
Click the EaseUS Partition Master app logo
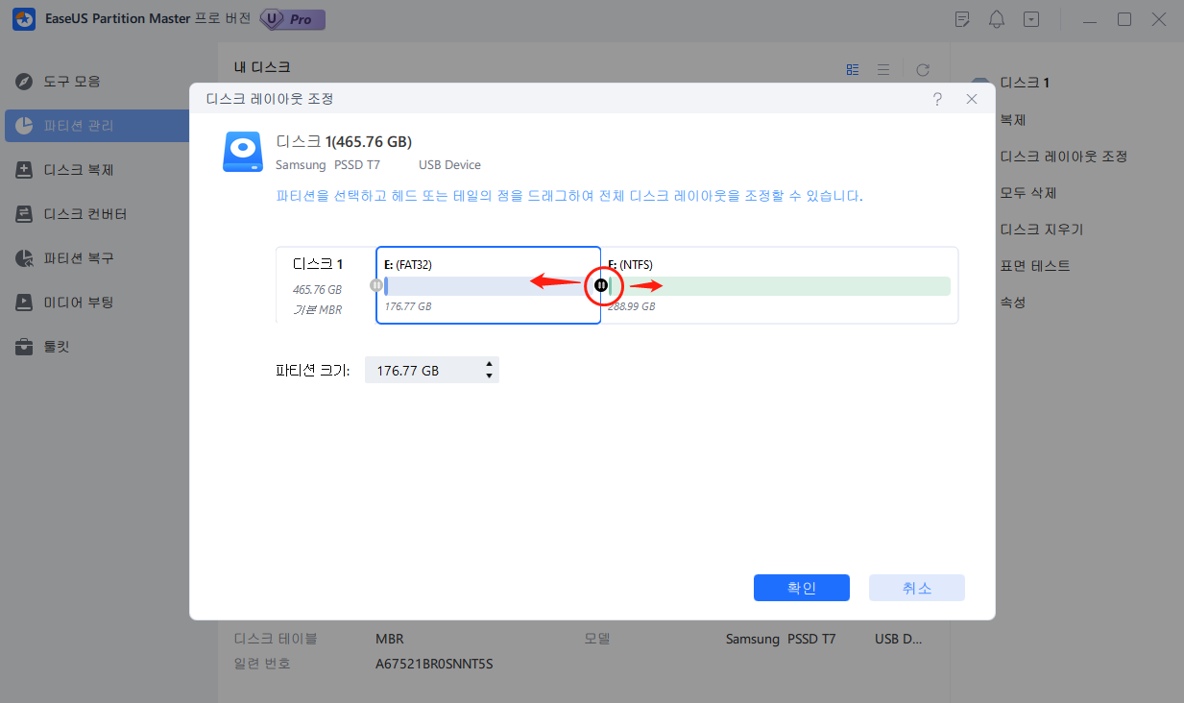(x=24, y=19)
